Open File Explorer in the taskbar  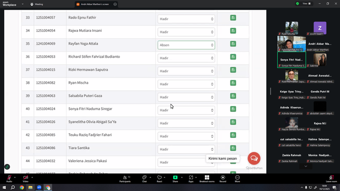(30, 187)
